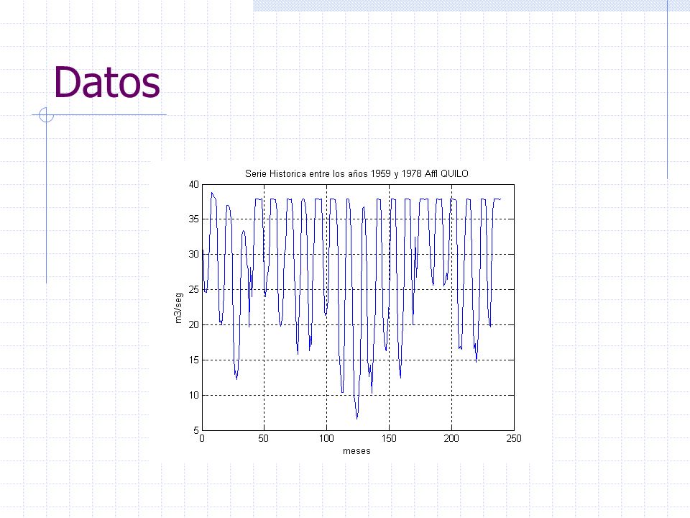Click the x-axis tick value '150'
The image size is (690, 518).
pyautogui.click(x=389, y=439)
